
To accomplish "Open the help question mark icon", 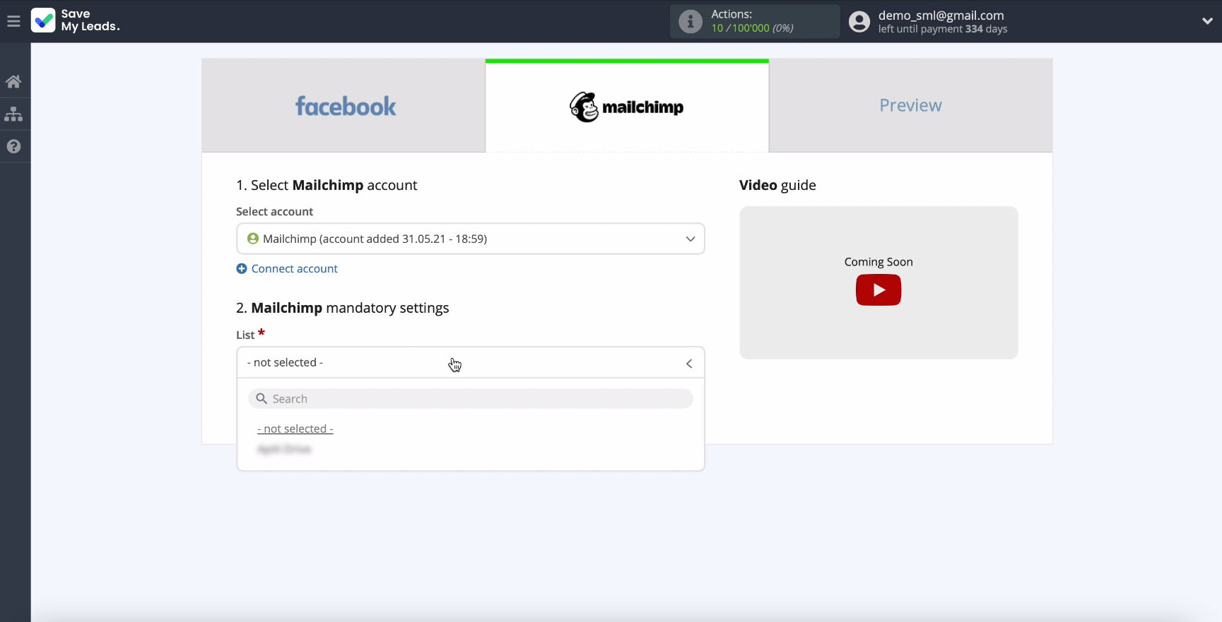I will tap(13, 146).
